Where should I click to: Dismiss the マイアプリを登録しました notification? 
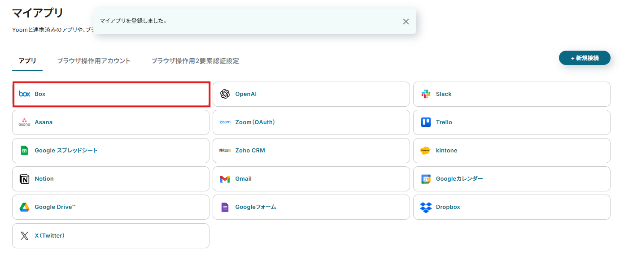(x=406, y=22)
